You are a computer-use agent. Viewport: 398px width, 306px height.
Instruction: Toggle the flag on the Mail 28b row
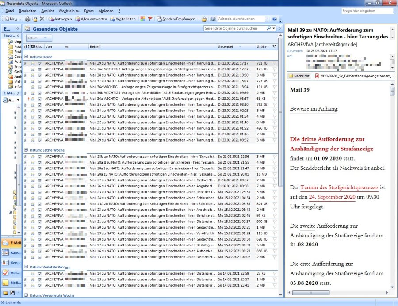(x=275, y=157)
